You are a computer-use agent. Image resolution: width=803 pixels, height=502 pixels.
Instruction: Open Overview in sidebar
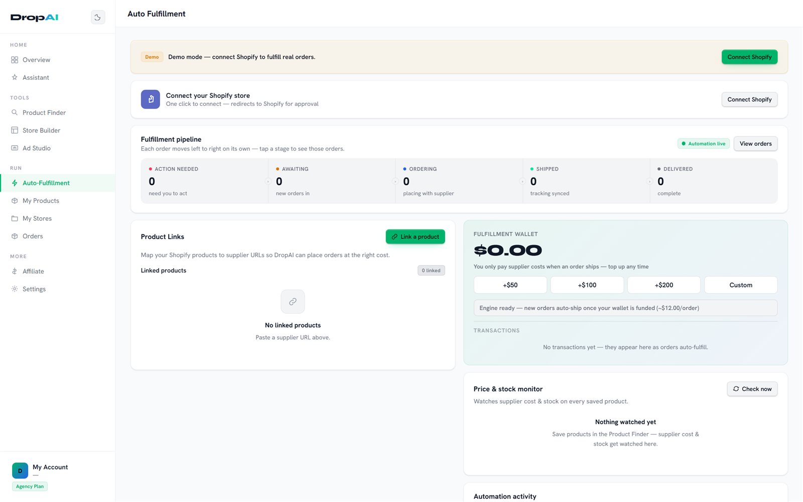(58, 60)
